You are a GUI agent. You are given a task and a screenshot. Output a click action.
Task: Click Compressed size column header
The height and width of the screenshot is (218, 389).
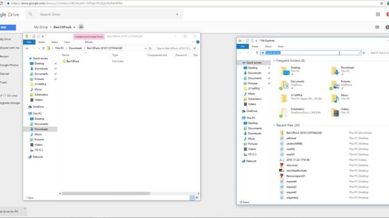point(157,55)
